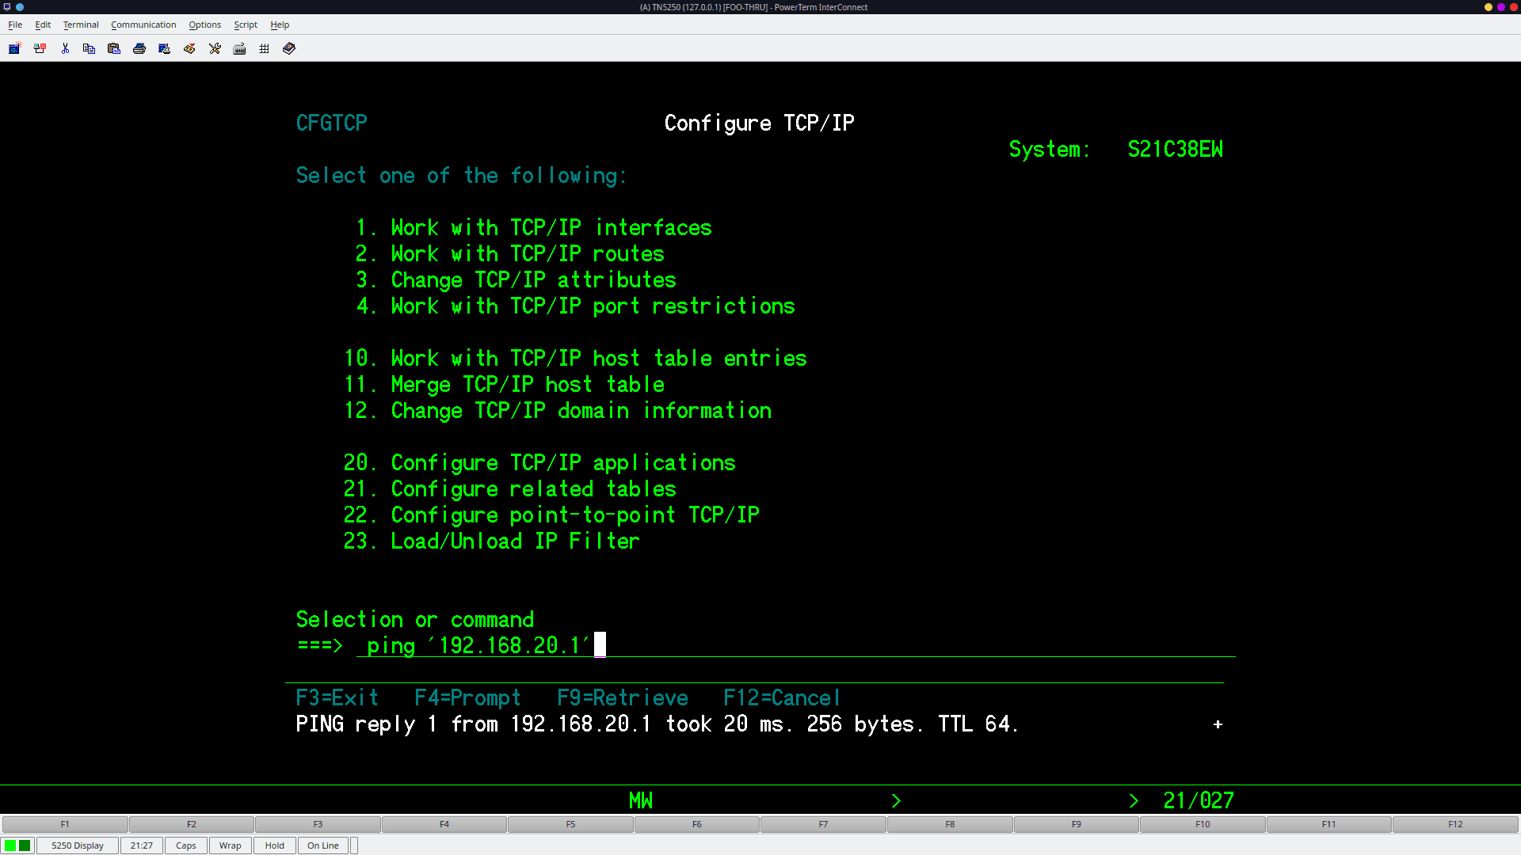This screenshot has height=855, width=1521.
Task: Print the screen using the printer icon
Action: coord(139,48)
